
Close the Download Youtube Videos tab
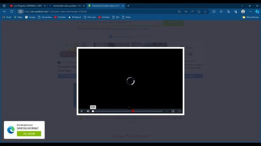(x=123, y=6)
